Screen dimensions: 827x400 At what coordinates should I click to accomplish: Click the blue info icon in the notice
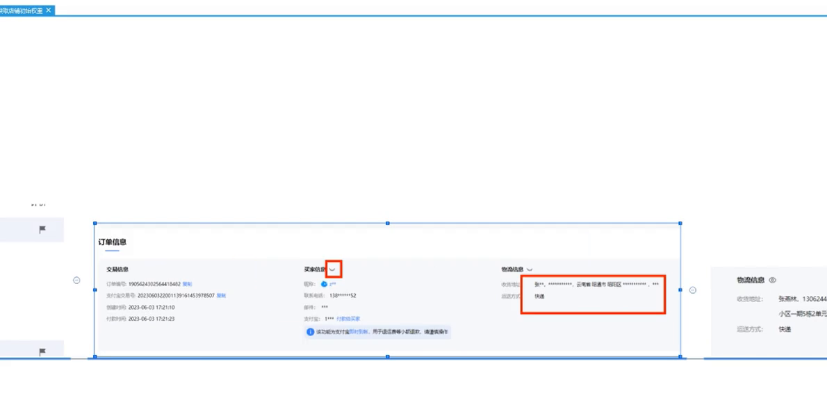tap(311, 332)
